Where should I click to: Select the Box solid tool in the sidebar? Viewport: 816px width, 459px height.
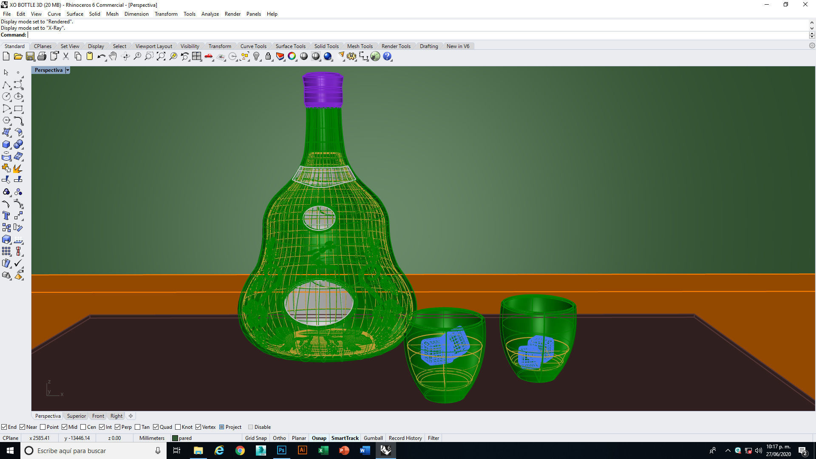pos(6,144)
